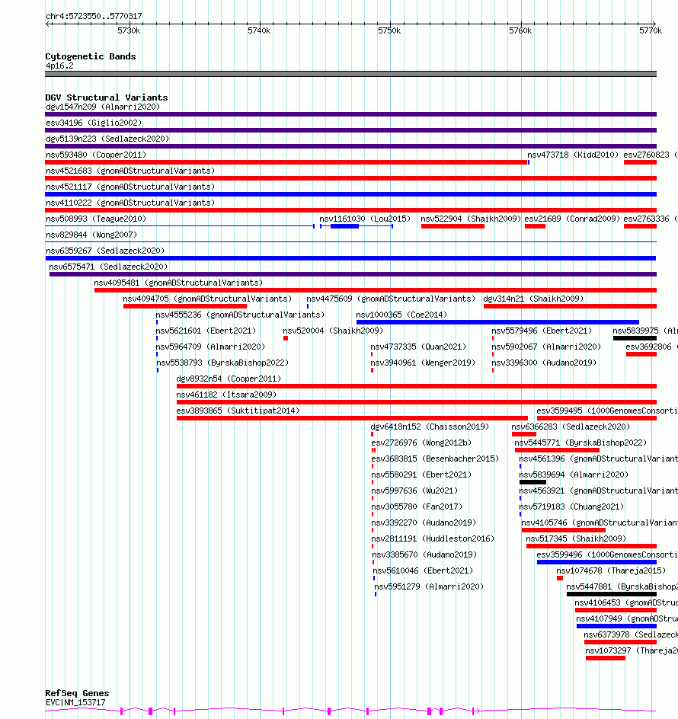This screenshot has width=678, height=719.
Task: Click esv2726976 (Wong2012b) label
Action: pyautogui.click(x=421, y=443)
